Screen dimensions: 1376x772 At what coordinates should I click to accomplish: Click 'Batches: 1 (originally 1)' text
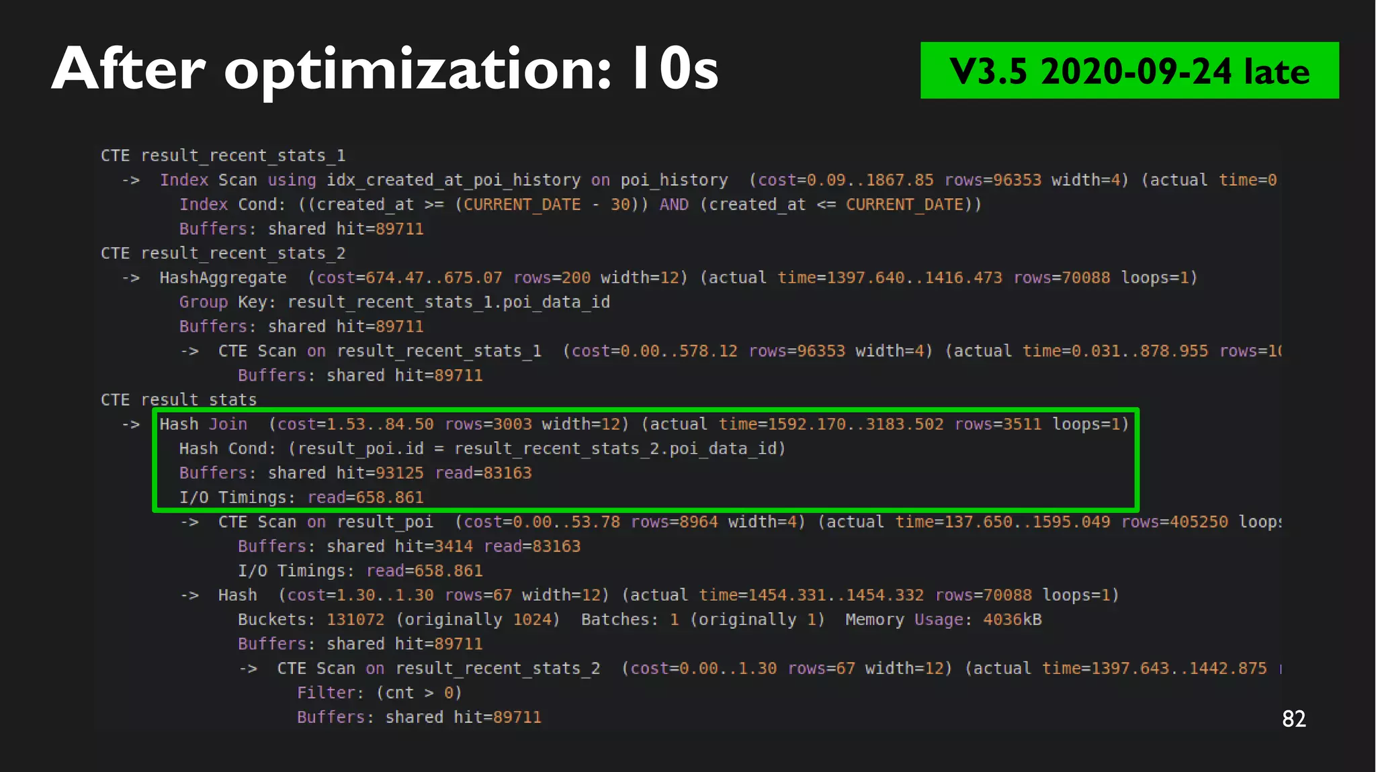point(703,620)
